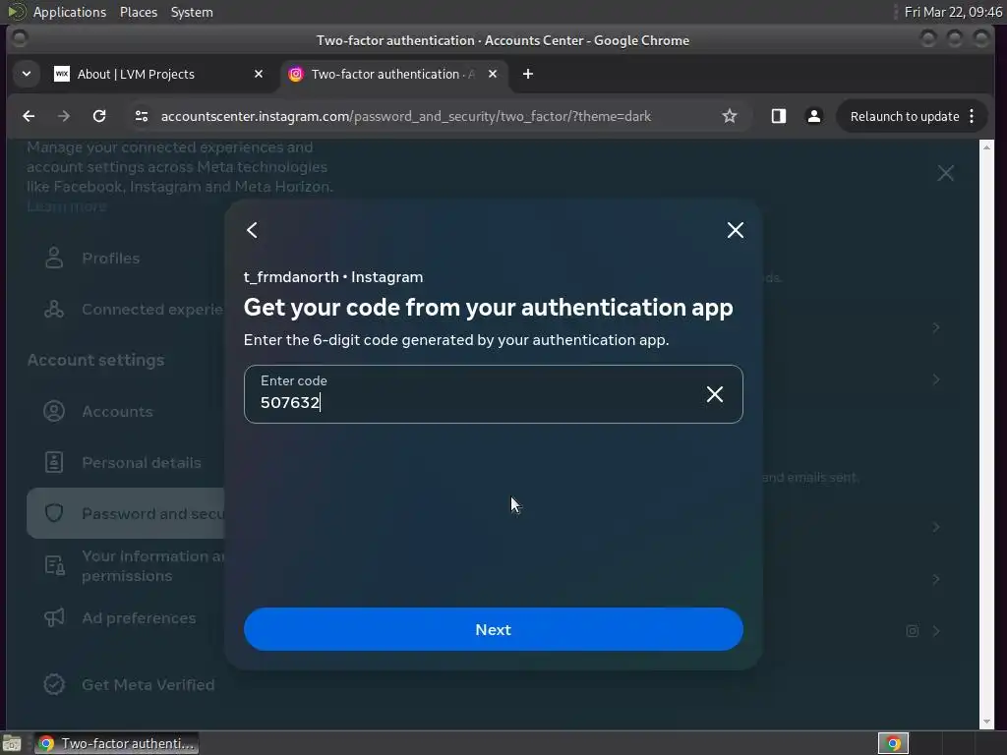Click the Two-factor authenti... taskbar entry
This screenshot has height=755, width=1007.
pos(116,743)
